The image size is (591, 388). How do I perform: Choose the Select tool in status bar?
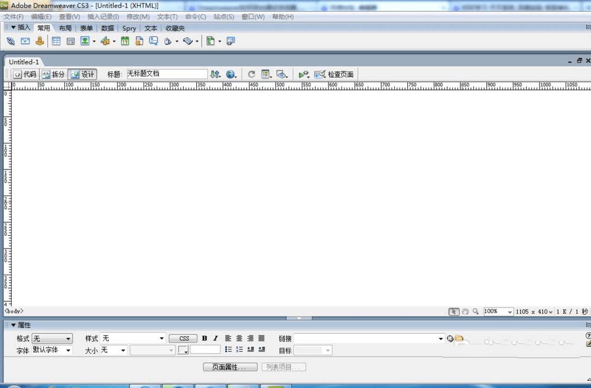pos(454,312)
